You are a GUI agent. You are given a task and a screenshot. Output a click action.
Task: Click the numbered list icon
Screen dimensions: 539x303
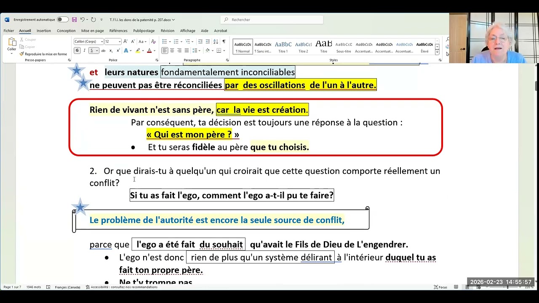176,41
